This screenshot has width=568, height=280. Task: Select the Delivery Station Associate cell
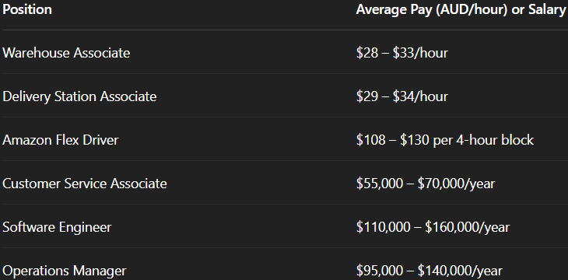click(x=79, y=96)
